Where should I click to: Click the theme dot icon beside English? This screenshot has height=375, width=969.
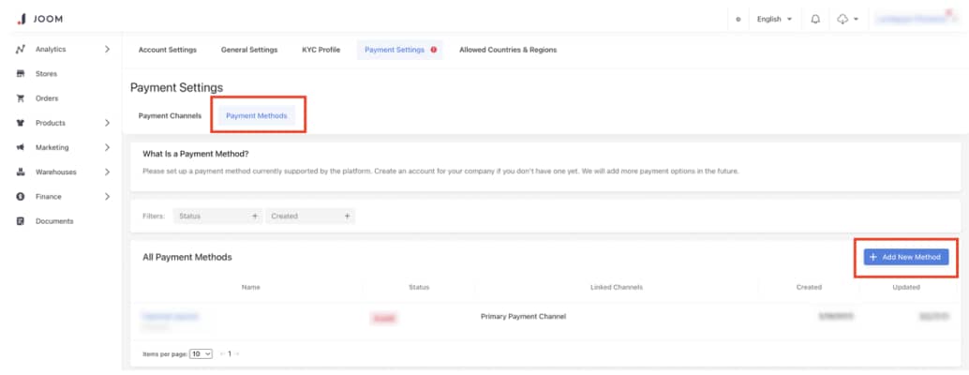tap(739, 19)
